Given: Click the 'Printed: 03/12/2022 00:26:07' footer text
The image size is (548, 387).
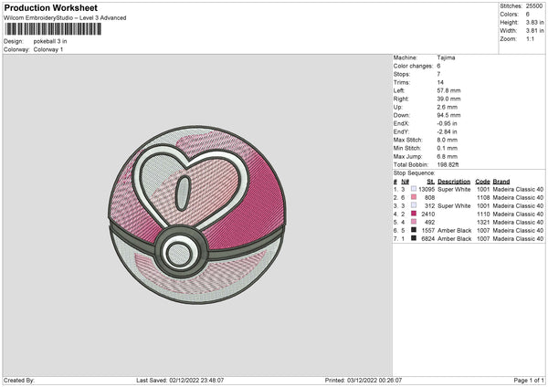Looking at the screenshot, I should pyautogui.click(x=364, y=380).
